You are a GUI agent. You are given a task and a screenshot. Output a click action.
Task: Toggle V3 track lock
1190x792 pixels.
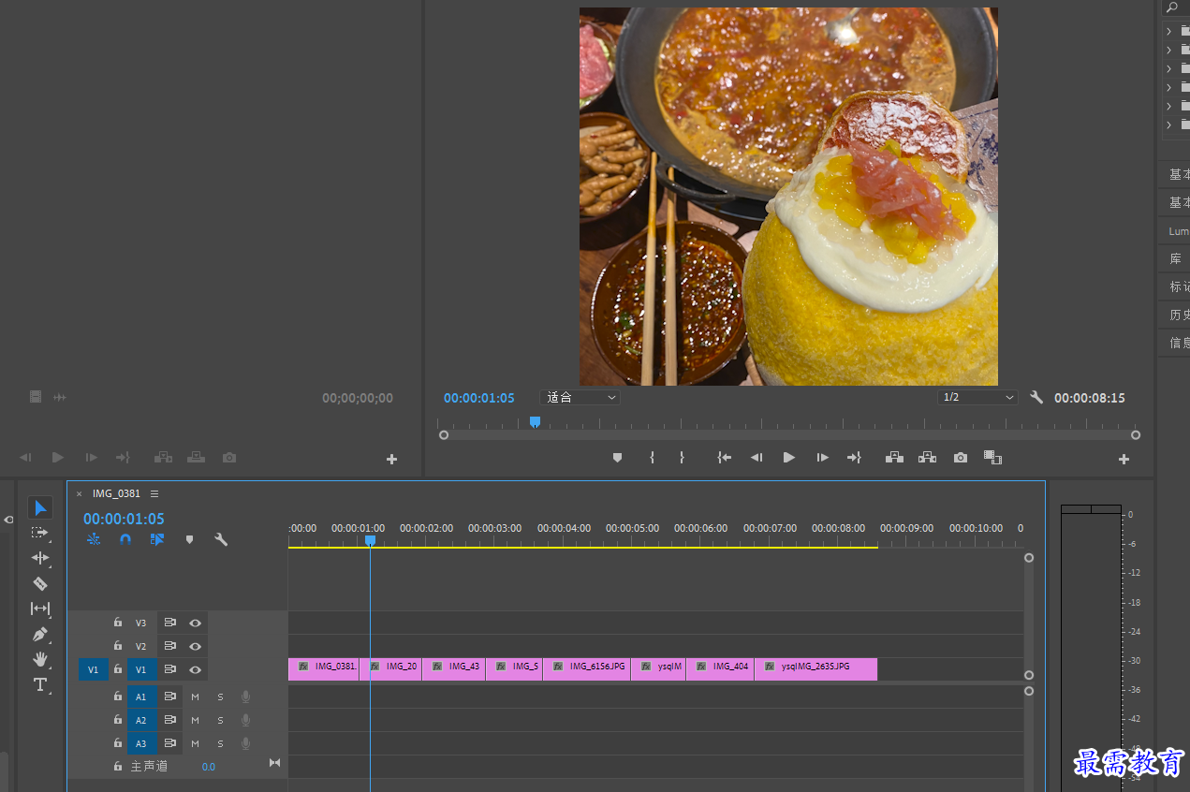[x=118, y=623]
